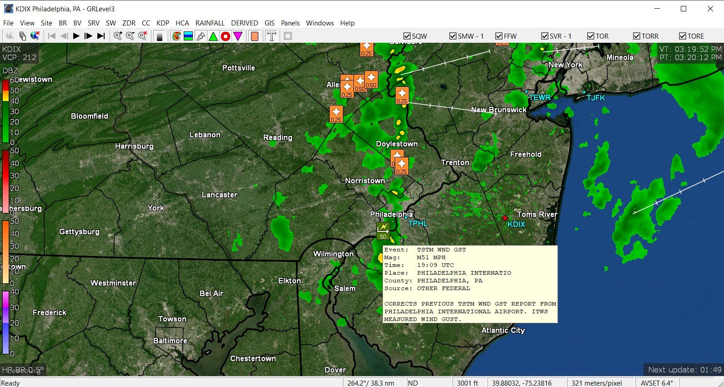
Task: Select the SW product menu
Action: [x=111, y=23]
